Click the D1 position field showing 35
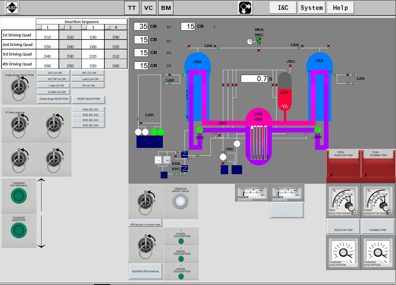Viewport: 396px width, 285px height. point(141,27)
